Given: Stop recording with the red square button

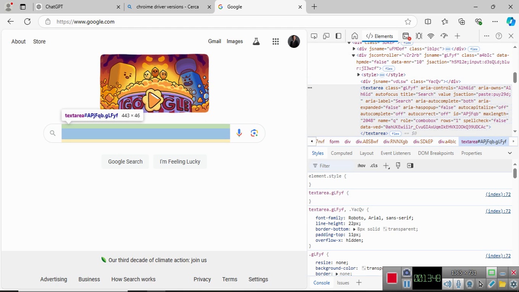Looking at the screenshot, I should 392,278.
